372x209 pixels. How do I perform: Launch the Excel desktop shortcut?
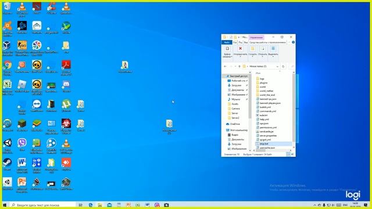(x=8, y=87)
